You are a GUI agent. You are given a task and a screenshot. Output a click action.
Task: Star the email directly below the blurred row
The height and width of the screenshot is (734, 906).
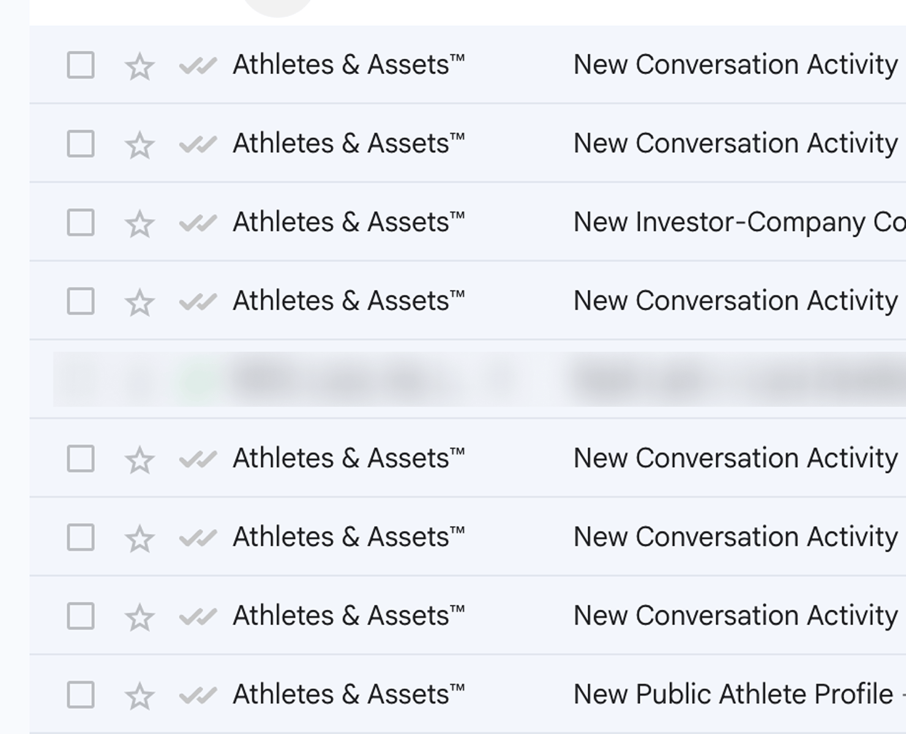(x=140, y=459)
